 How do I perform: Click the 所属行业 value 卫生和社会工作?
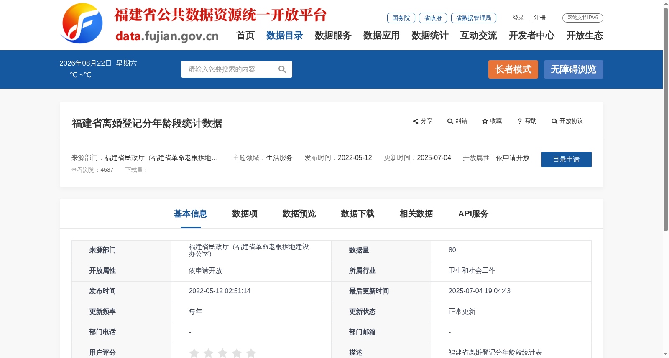point(472,271)
